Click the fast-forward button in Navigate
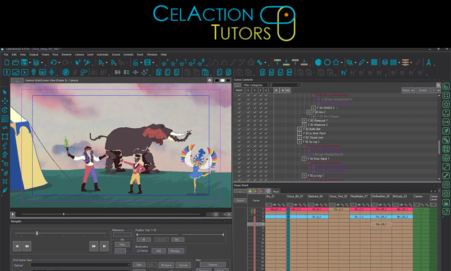The image size is (451, 271). tap(94, 246)
